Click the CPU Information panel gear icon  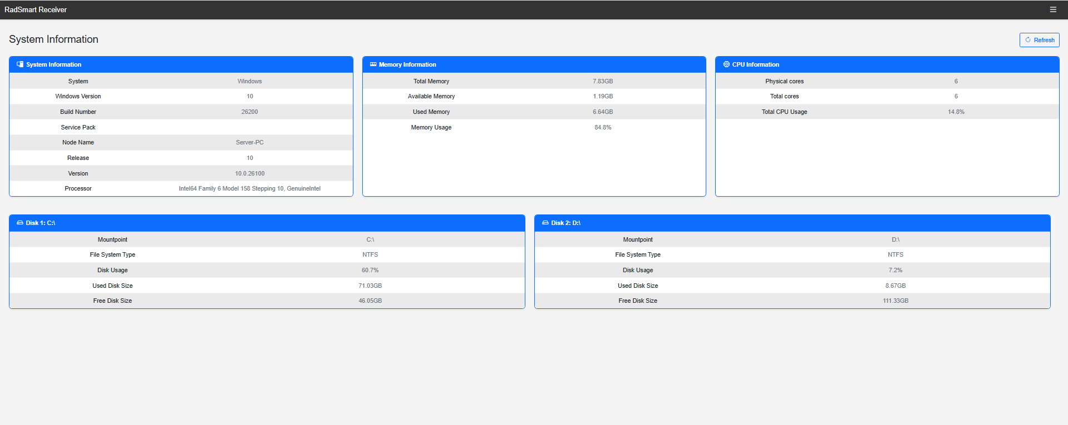(726, 64)
